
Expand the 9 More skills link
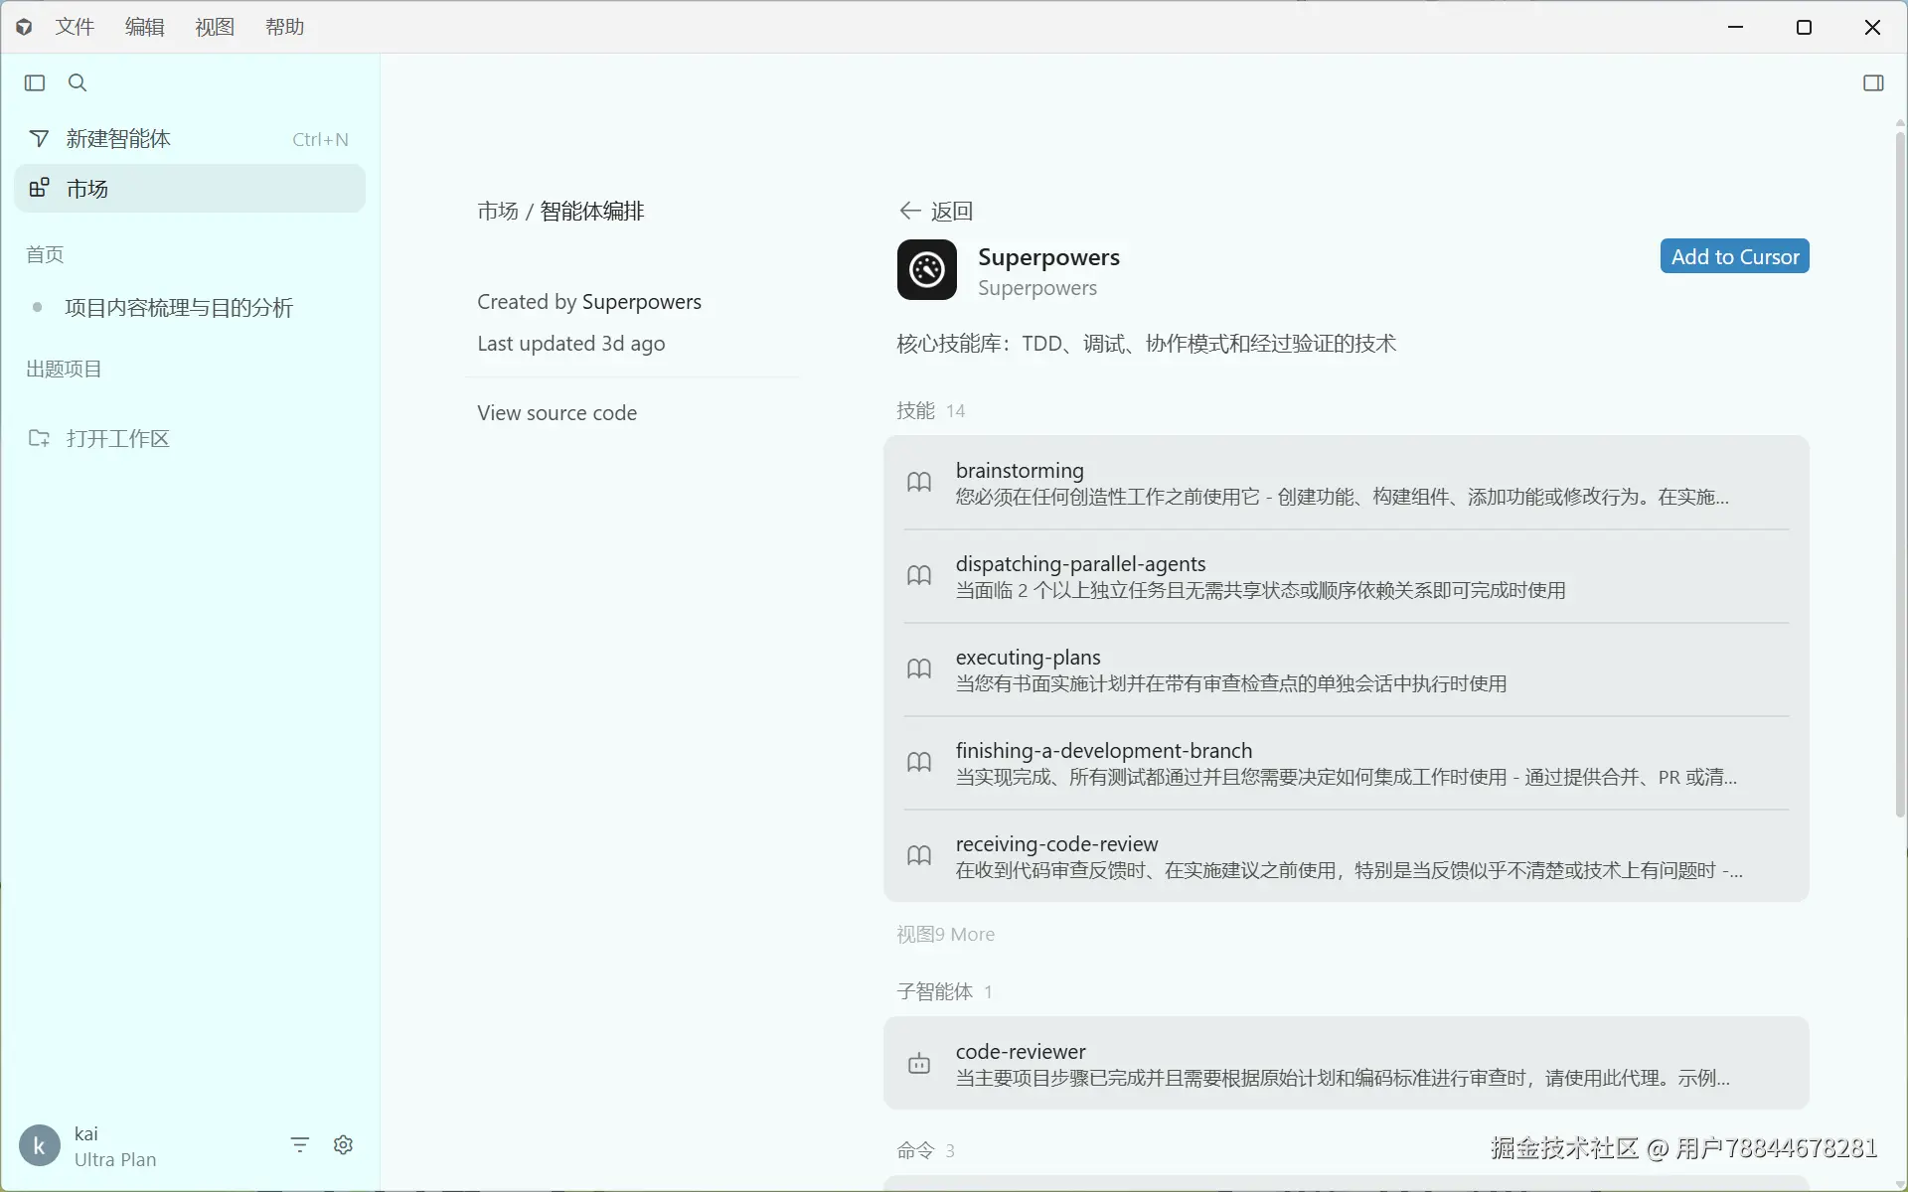tap(945, 935)
